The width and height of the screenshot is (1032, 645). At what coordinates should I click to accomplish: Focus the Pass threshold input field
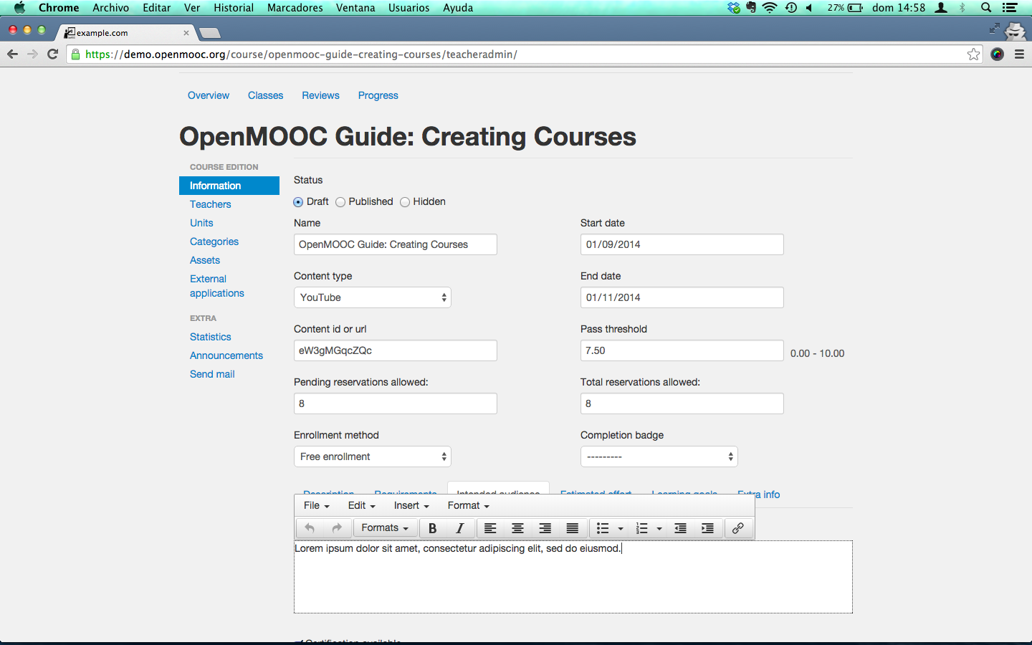(x=682, y=350)
